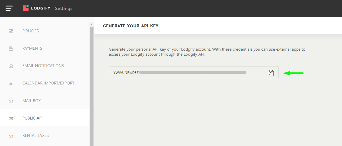Open the Policies settings page

coord(31,31)
